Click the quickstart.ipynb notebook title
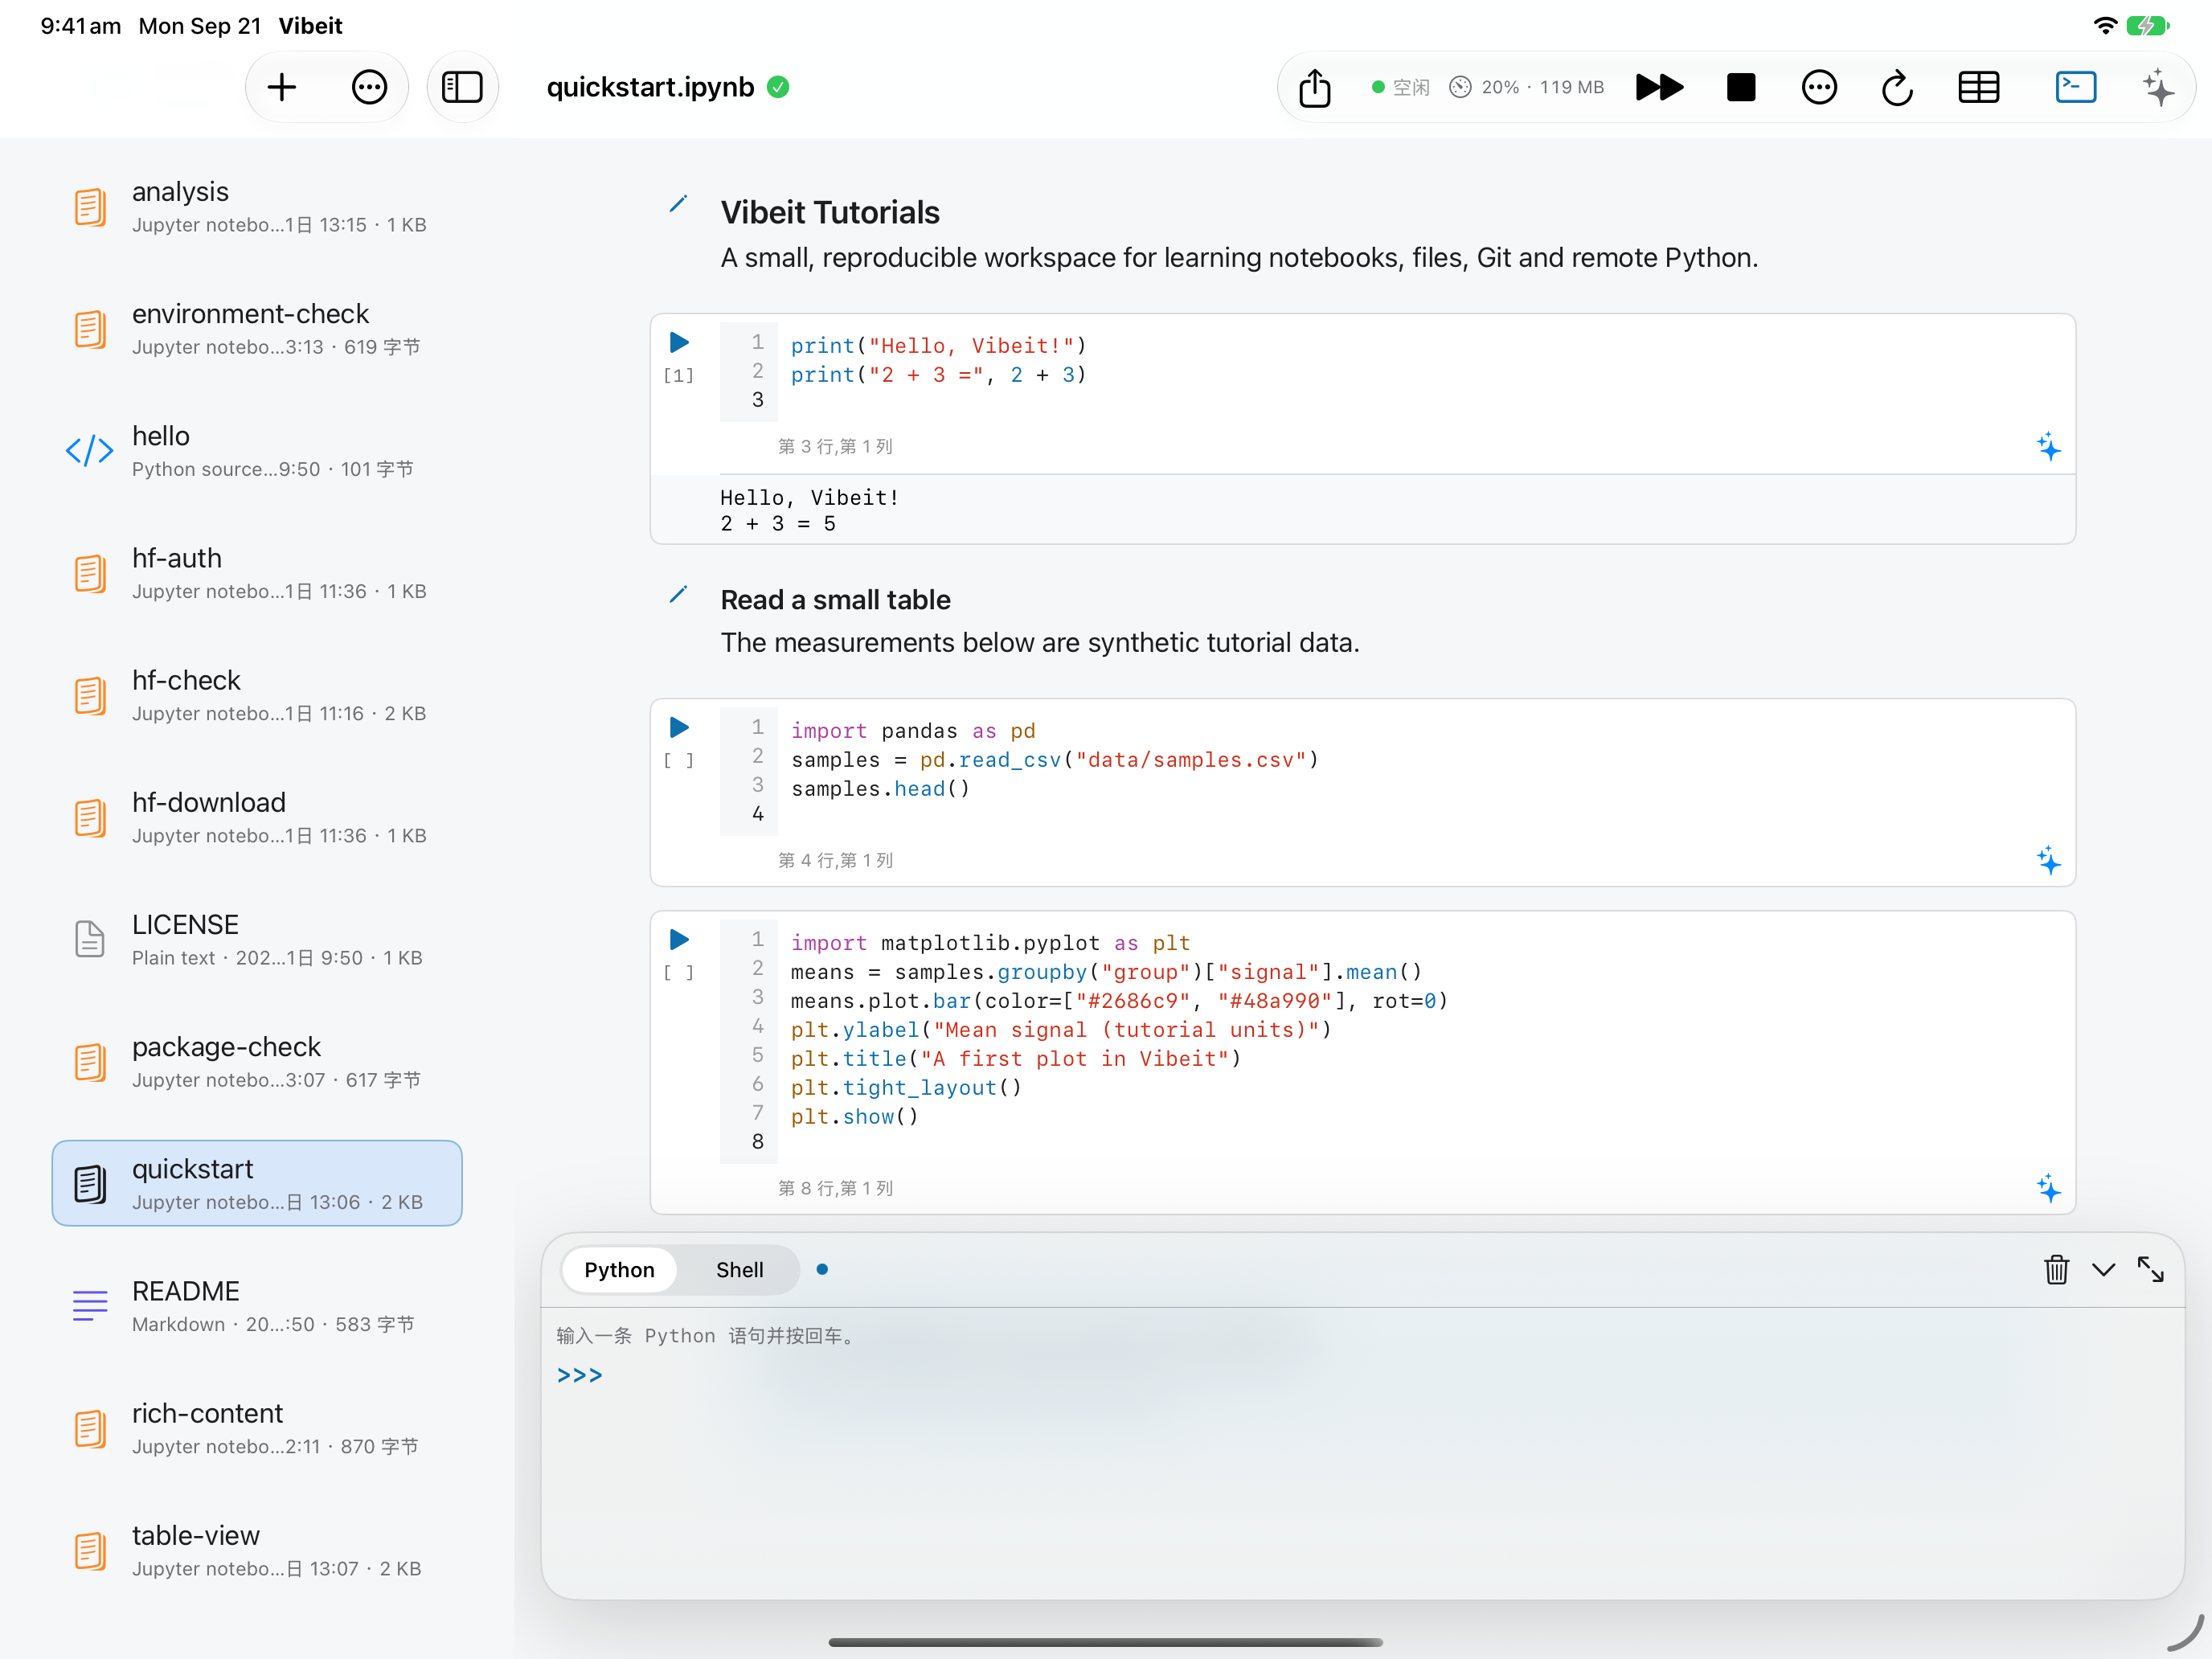The width and height of the screenshot is (2212, 1659). coord(650,87)
